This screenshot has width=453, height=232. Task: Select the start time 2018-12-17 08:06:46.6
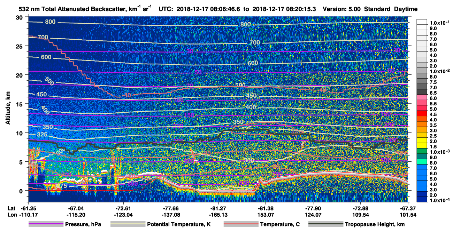(x=208, y=9)
